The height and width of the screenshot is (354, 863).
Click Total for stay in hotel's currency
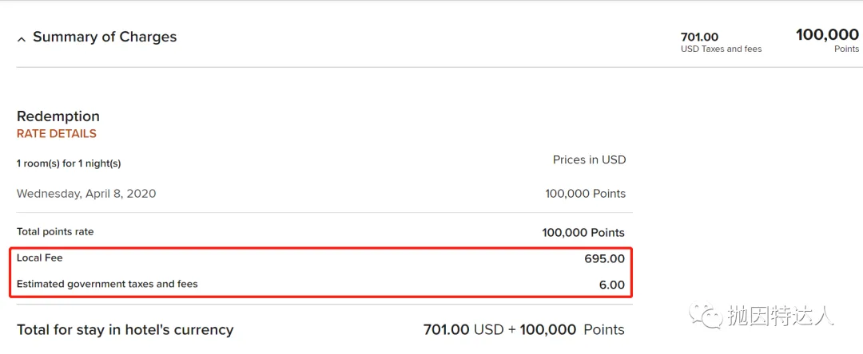(125, 329)
